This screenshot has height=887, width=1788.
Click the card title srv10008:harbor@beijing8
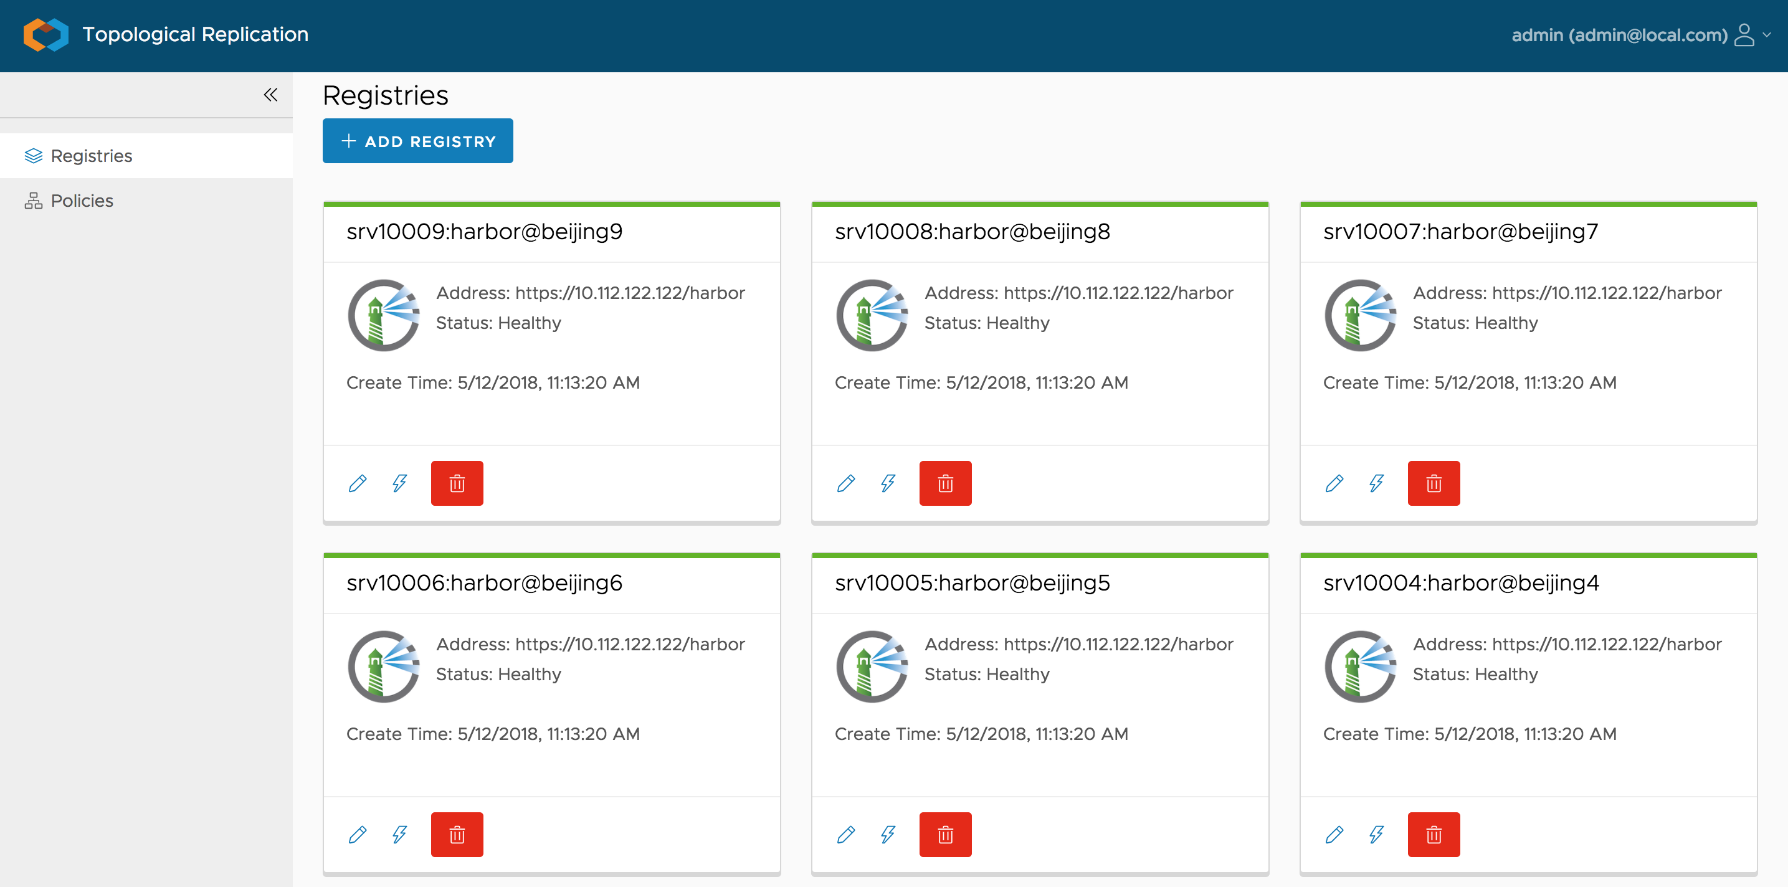click(972, 232)
